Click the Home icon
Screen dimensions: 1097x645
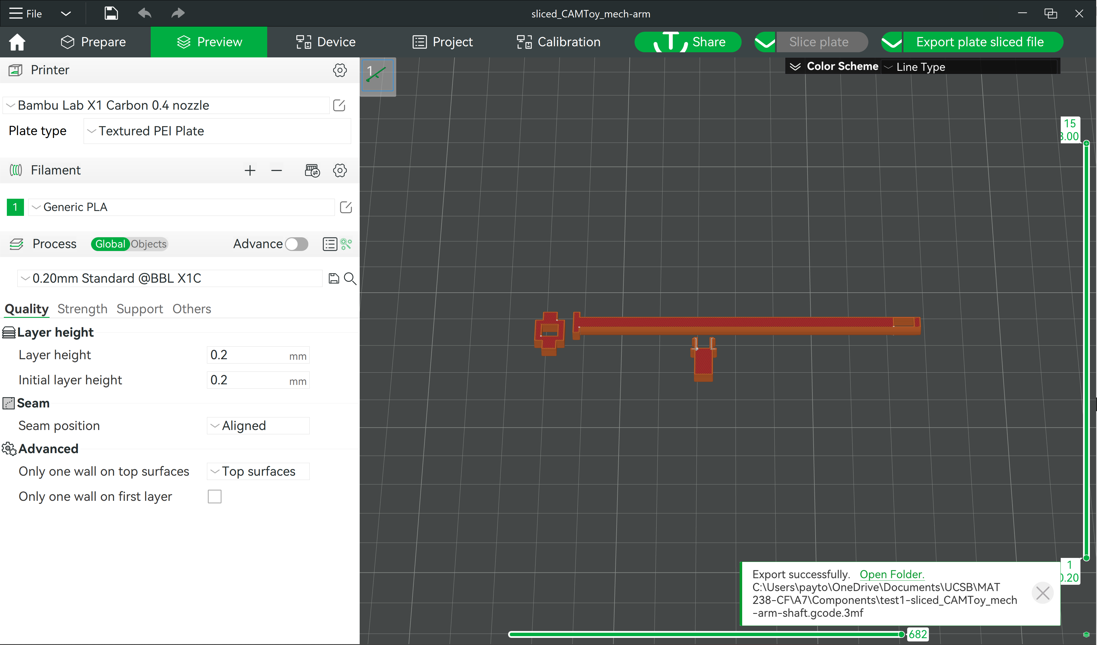tap(17, 42)
